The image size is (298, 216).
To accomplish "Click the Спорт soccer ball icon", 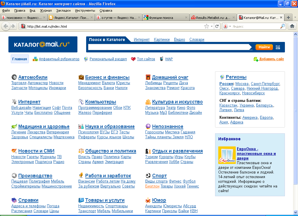I will tap(148, 176).
